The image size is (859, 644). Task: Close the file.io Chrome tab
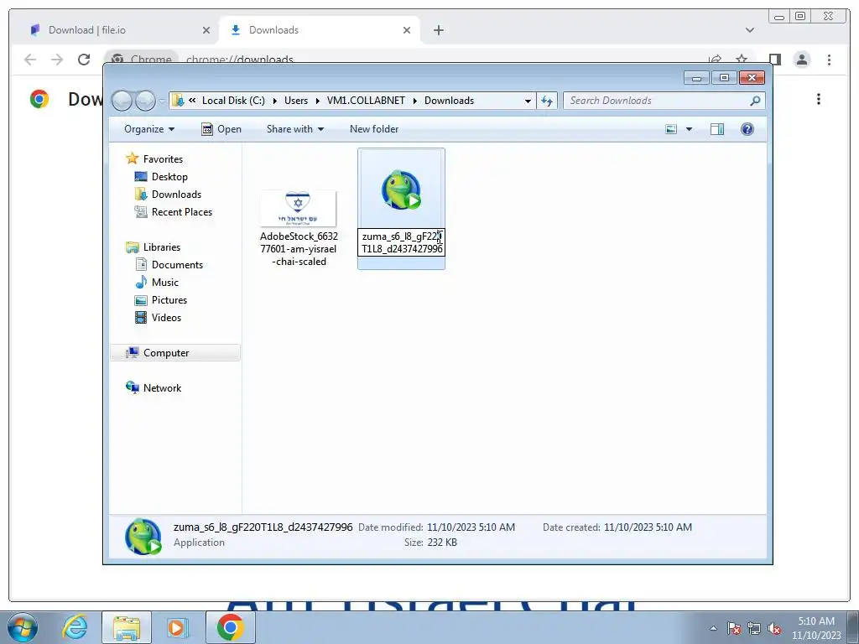tap(206, 30)
